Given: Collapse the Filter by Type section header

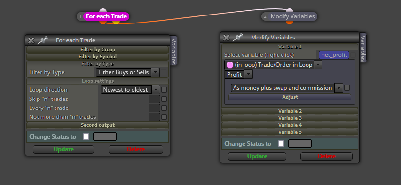Looking at the screenshot, I should click(x=98, y=64).
